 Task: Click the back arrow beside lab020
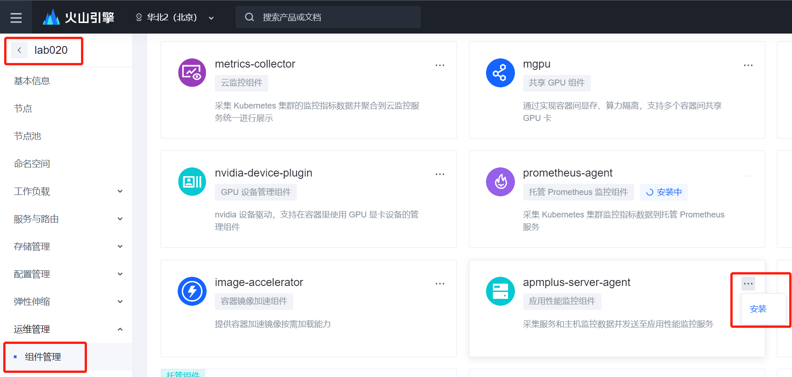click(x=19, y=50)
